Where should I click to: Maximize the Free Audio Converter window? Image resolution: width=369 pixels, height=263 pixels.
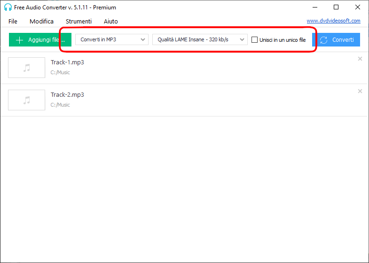click(336, 8)
